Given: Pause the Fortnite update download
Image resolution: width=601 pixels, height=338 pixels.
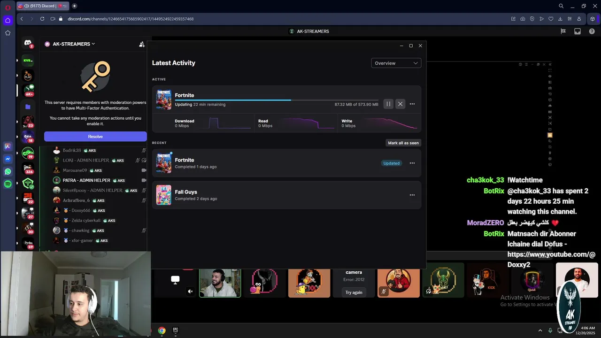Looking at the screenshot, I should 388,104.
